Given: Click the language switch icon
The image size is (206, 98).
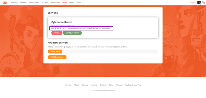Looking at the screenshot, I should (203, 3).
